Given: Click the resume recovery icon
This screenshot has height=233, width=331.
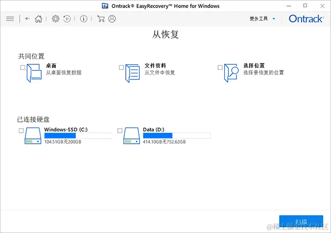Looking at the screenshot, I should click(x=67, y=19).
